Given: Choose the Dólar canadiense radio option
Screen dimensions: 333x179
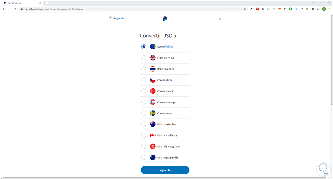Looking at the screenshot, I should 144,135.
